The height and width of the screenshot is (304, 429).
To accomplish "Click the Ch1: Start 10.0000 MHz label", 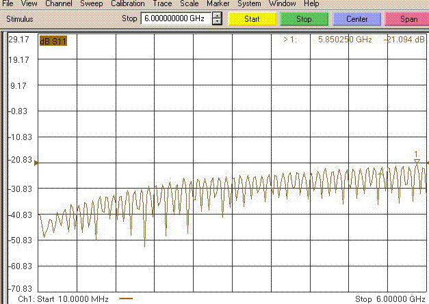I will tap(63, 299).
